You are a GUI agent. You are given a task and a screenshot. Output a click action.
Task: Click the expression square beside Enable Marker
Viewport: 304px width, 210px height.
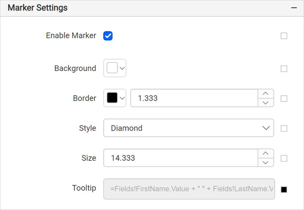tap(284, 36)
